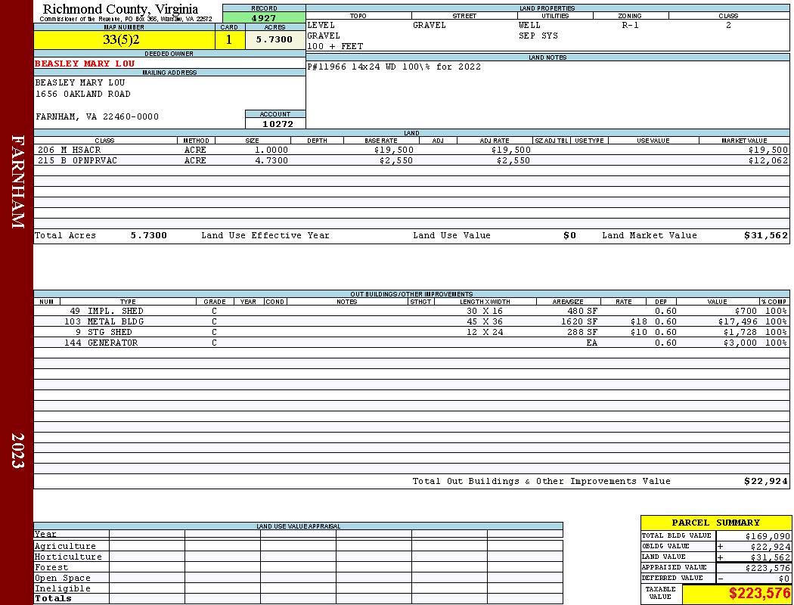
Task: Click area value 1620 SF
Action: click(578, 321)
